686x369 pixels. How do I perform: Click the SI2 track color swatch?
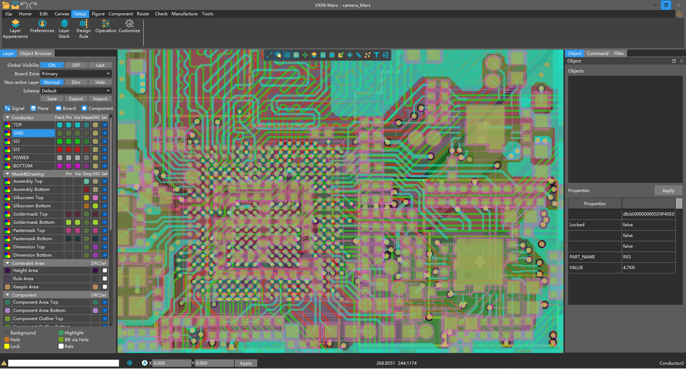point(60,141)
